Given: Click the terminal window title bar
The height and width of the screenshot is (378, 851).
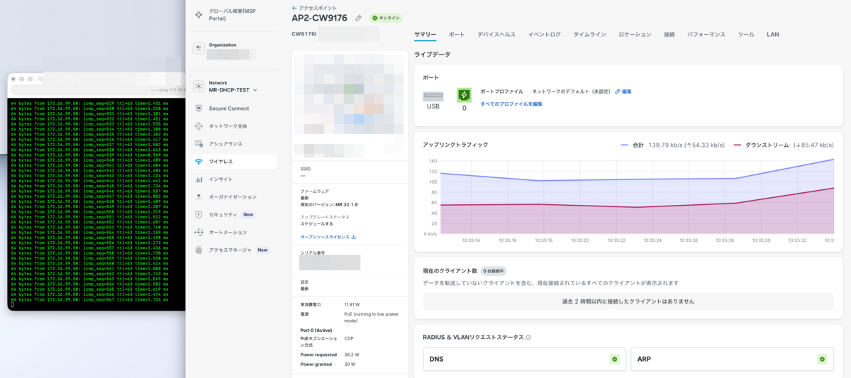Looking at the screenshot, I should pos(96,79).
